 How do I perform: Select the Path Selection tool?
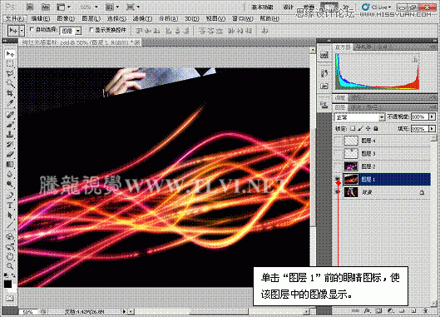tap(10, 215)
